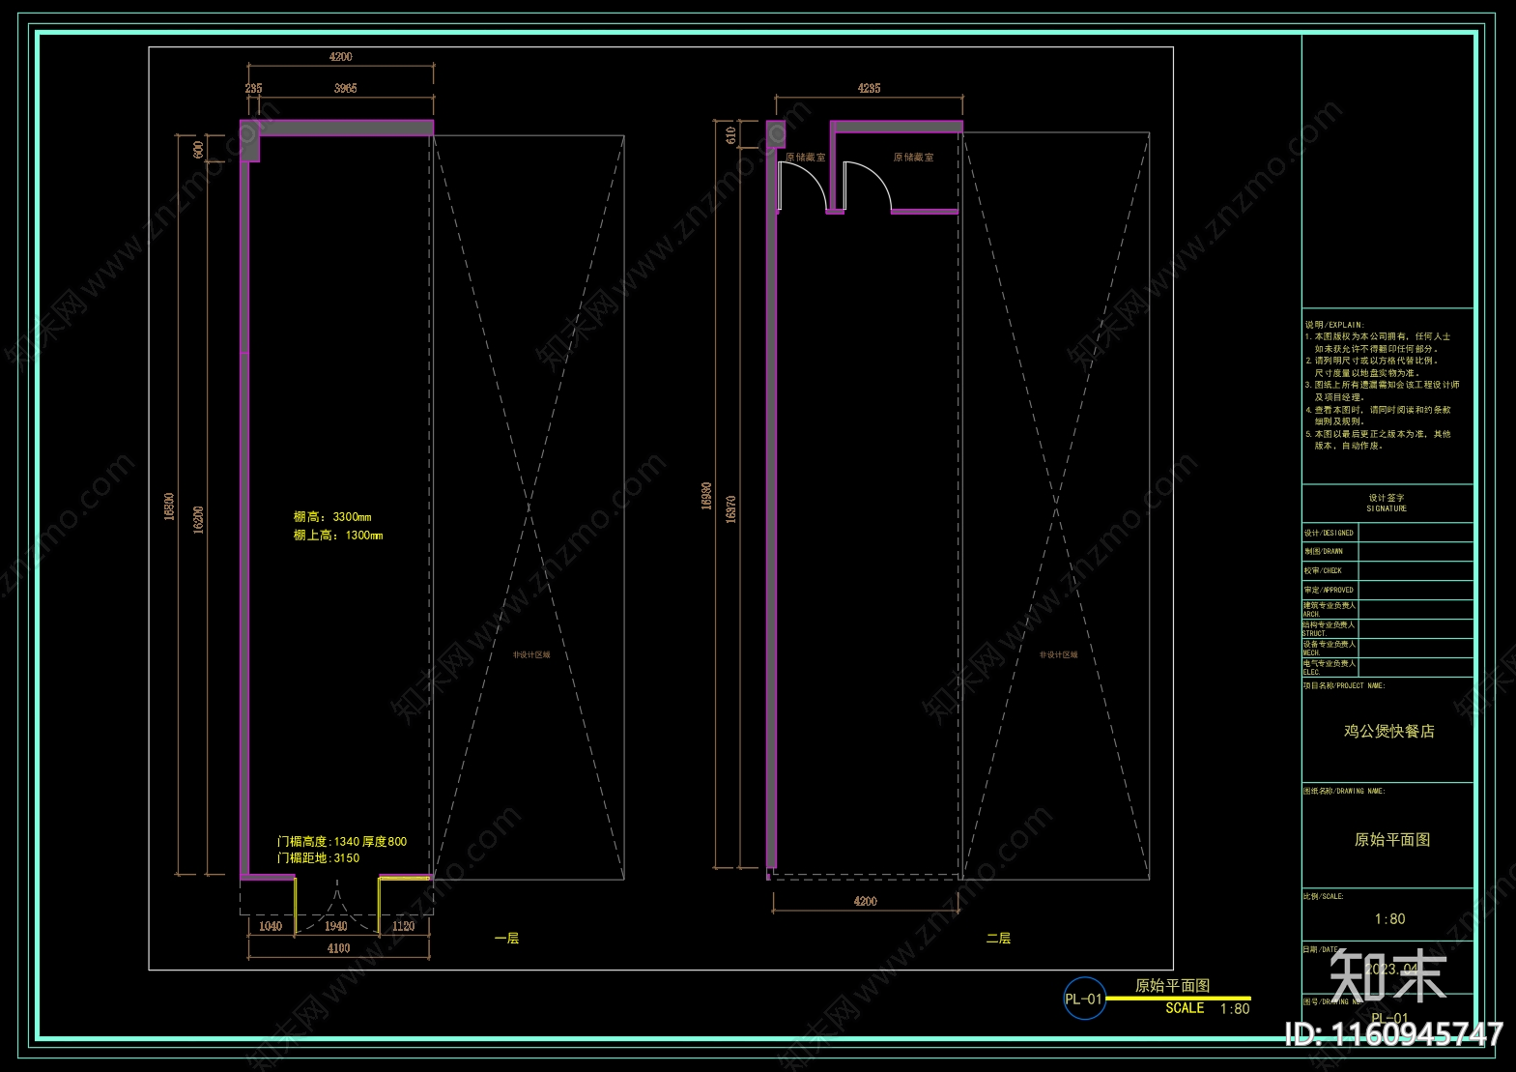This screenshot has height=1072, width=1516.
Task: Click the 比例/SCALE label in title block
Action: [x=1323, y=896]
